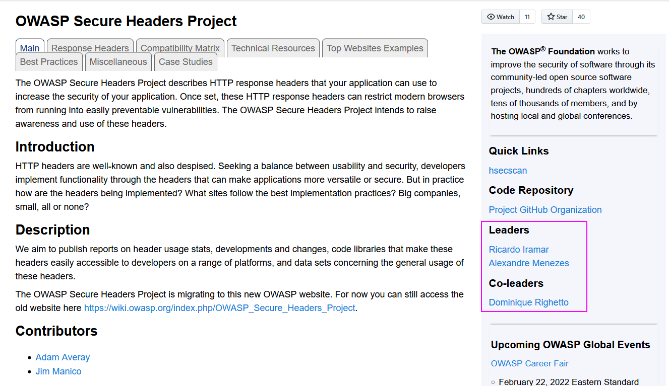The height and width of the screenshot is (386, 669).
Task: Open the old wiki.owasp.org project link
Action: click(220, 308)
